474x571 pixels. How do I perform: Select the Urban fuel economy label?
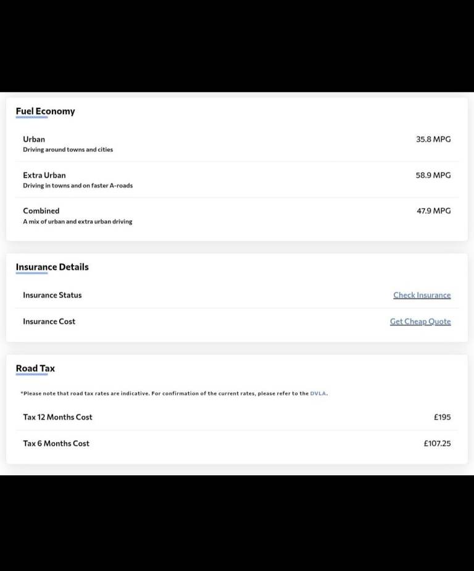(x=34, y=139)
